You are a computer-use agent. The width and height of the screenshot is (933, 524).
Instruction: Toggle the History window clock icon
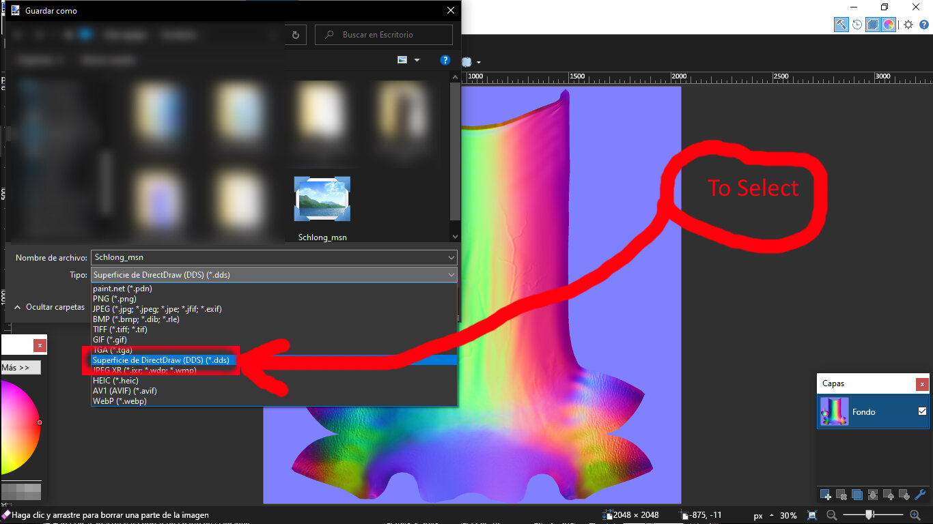pos(857,25)
